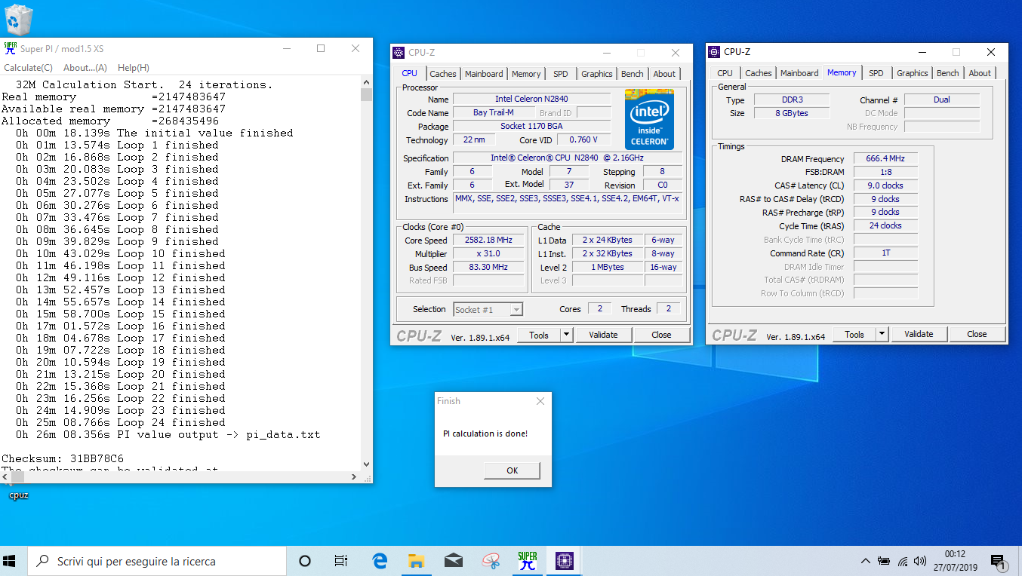Click the Super PI title bar icon
1022x576 pixels.
(10, 48)
